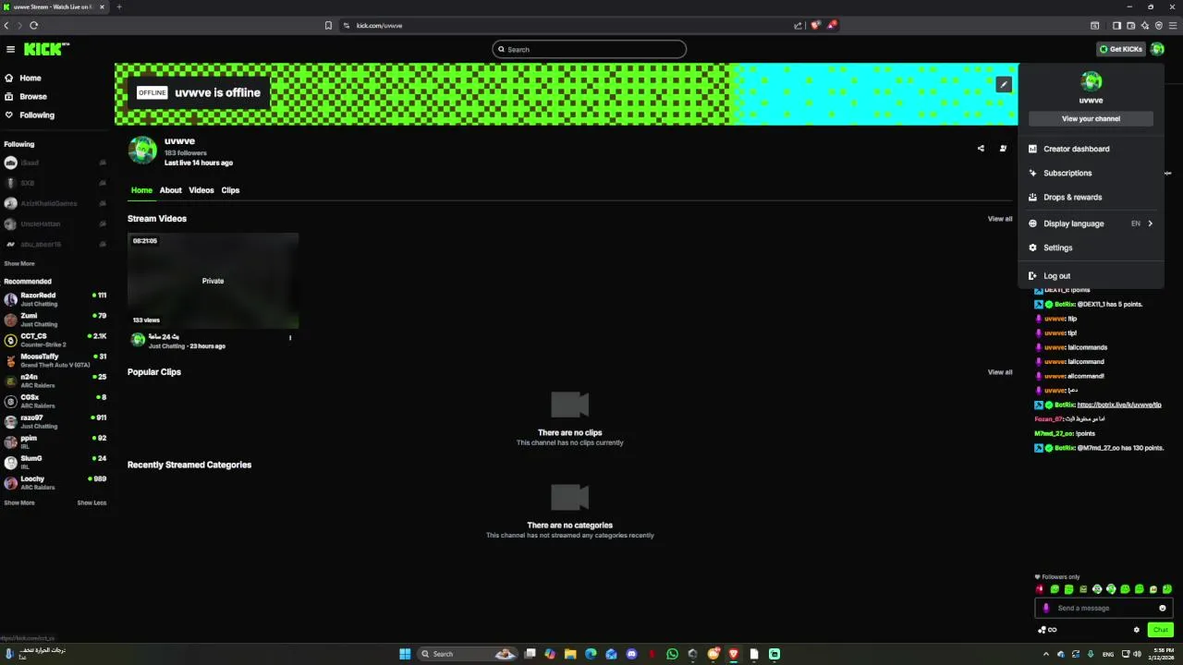
Task: Go to Home in sidebar
Action: tap(30, 78)
